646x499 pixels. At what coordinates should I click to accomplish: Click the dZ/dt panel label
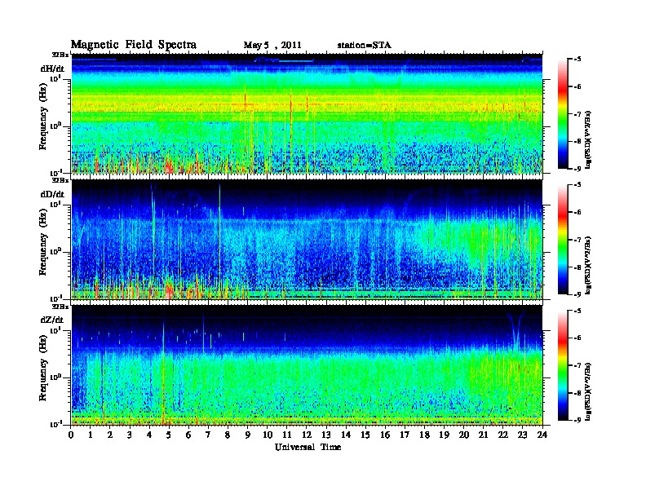52,320
